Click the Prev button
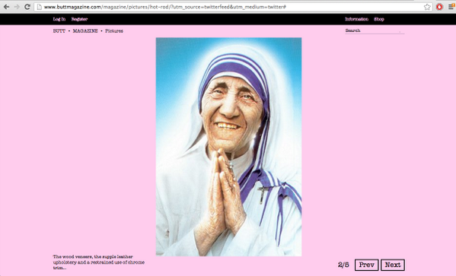Screen dimensions: 456x276 tap(366, 265)
